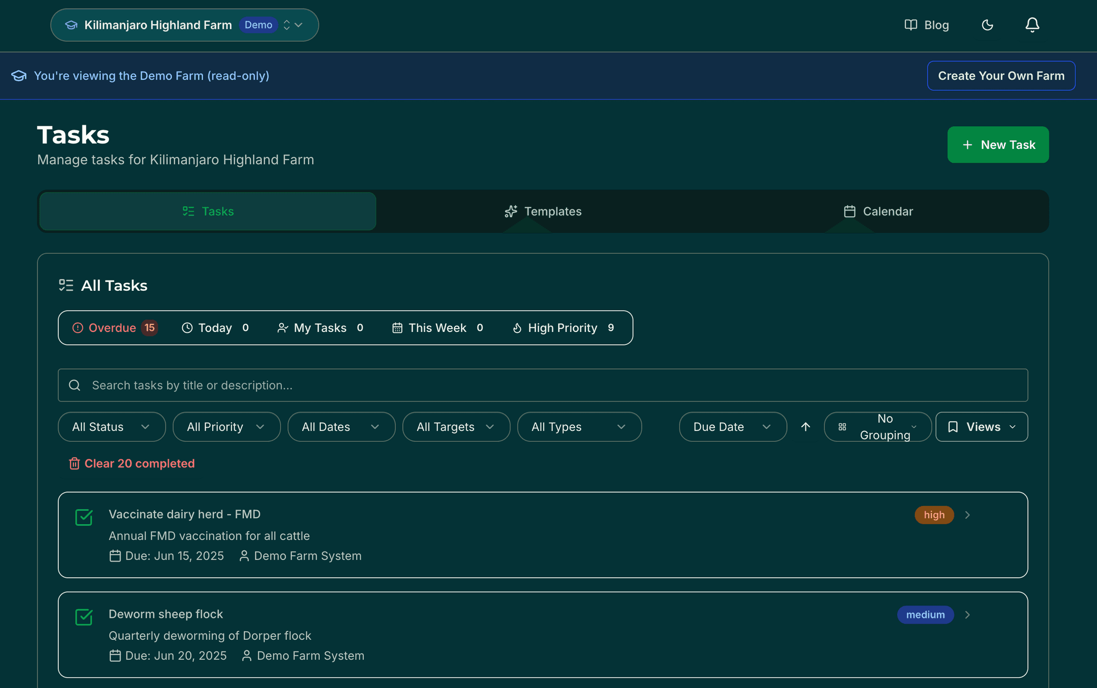Open the notifications bell
This screenshot has width=1097, height=688.
click(1032, 25)
